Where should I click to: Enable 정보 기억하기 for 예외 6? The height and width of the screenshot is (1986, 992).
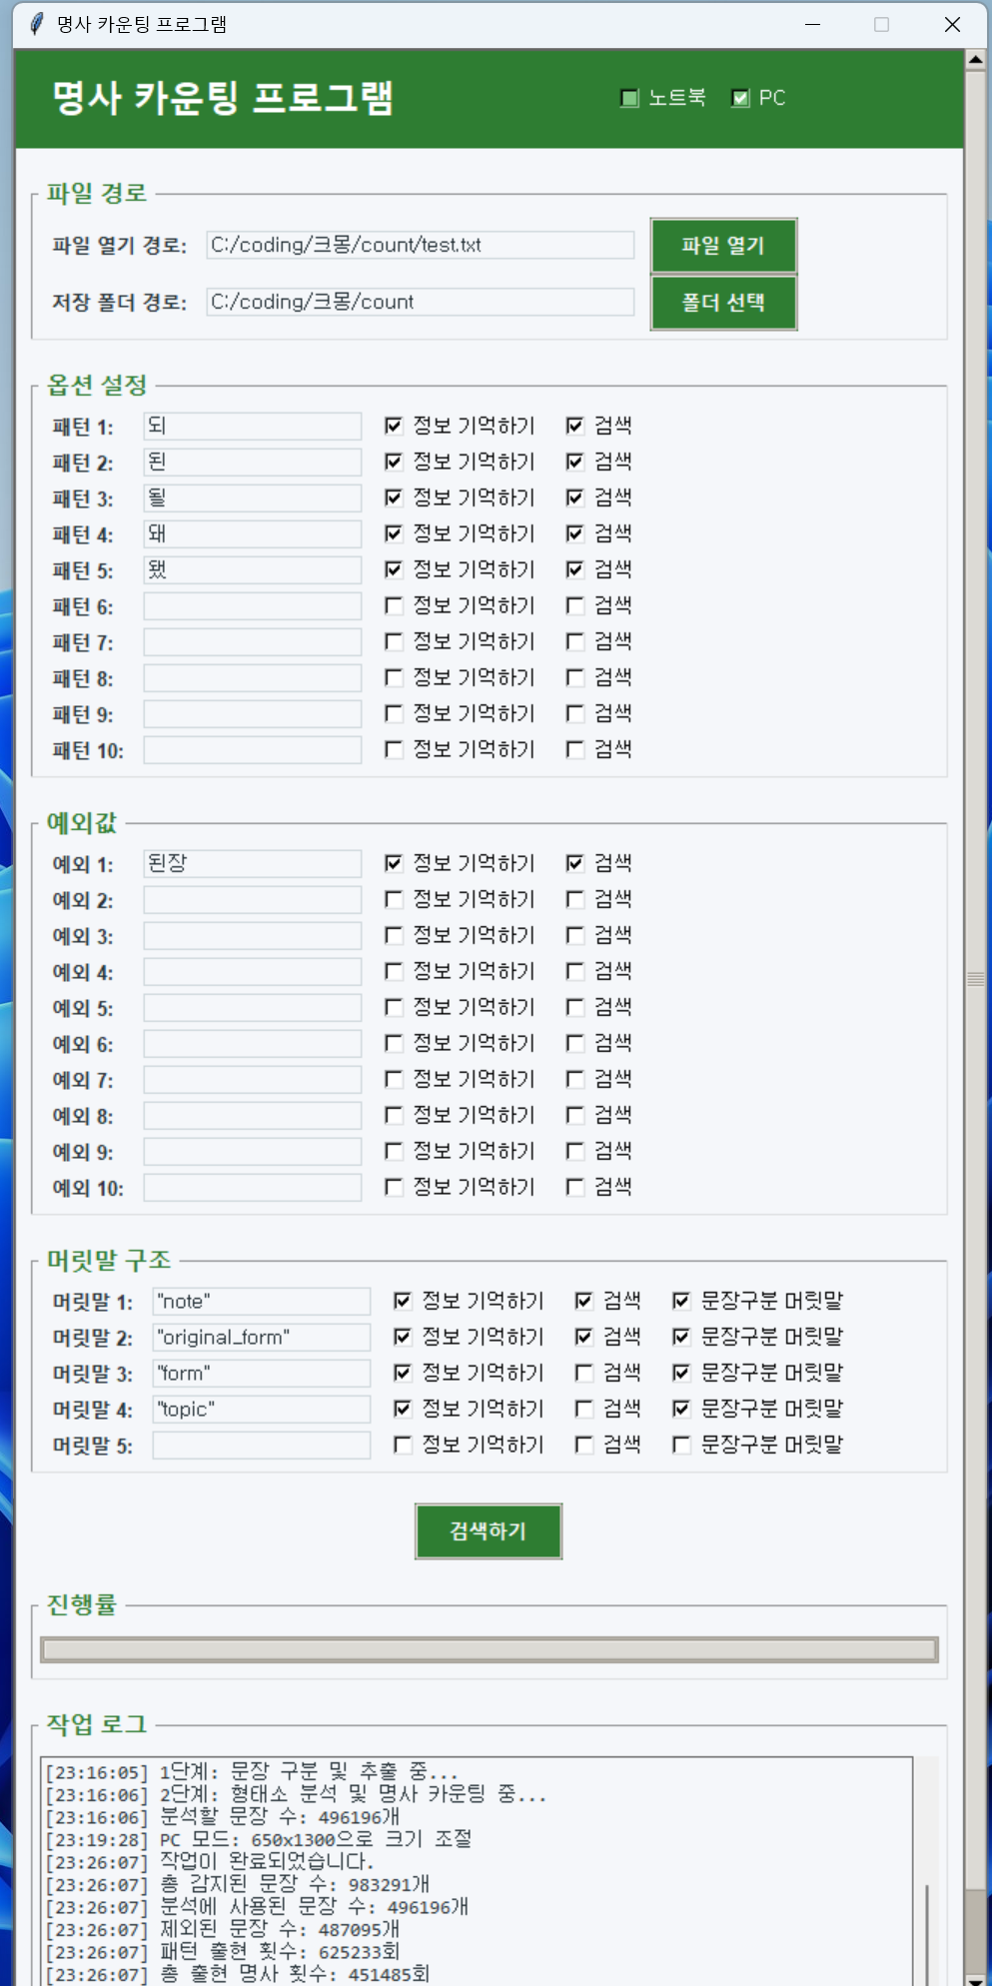tap(394, 1043)
